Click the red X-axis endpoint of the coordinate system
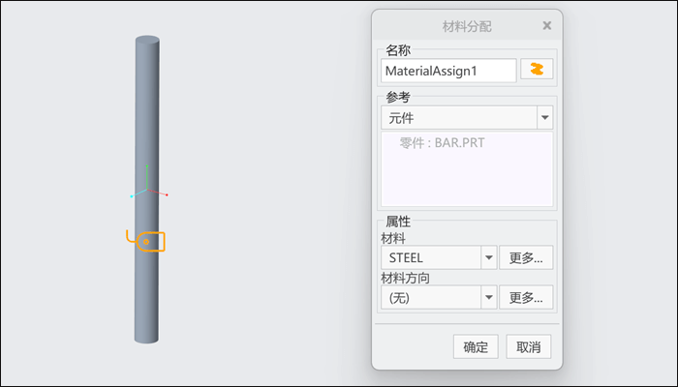Image resolution: width=678 pixels, height=387 pixels. 167,195
